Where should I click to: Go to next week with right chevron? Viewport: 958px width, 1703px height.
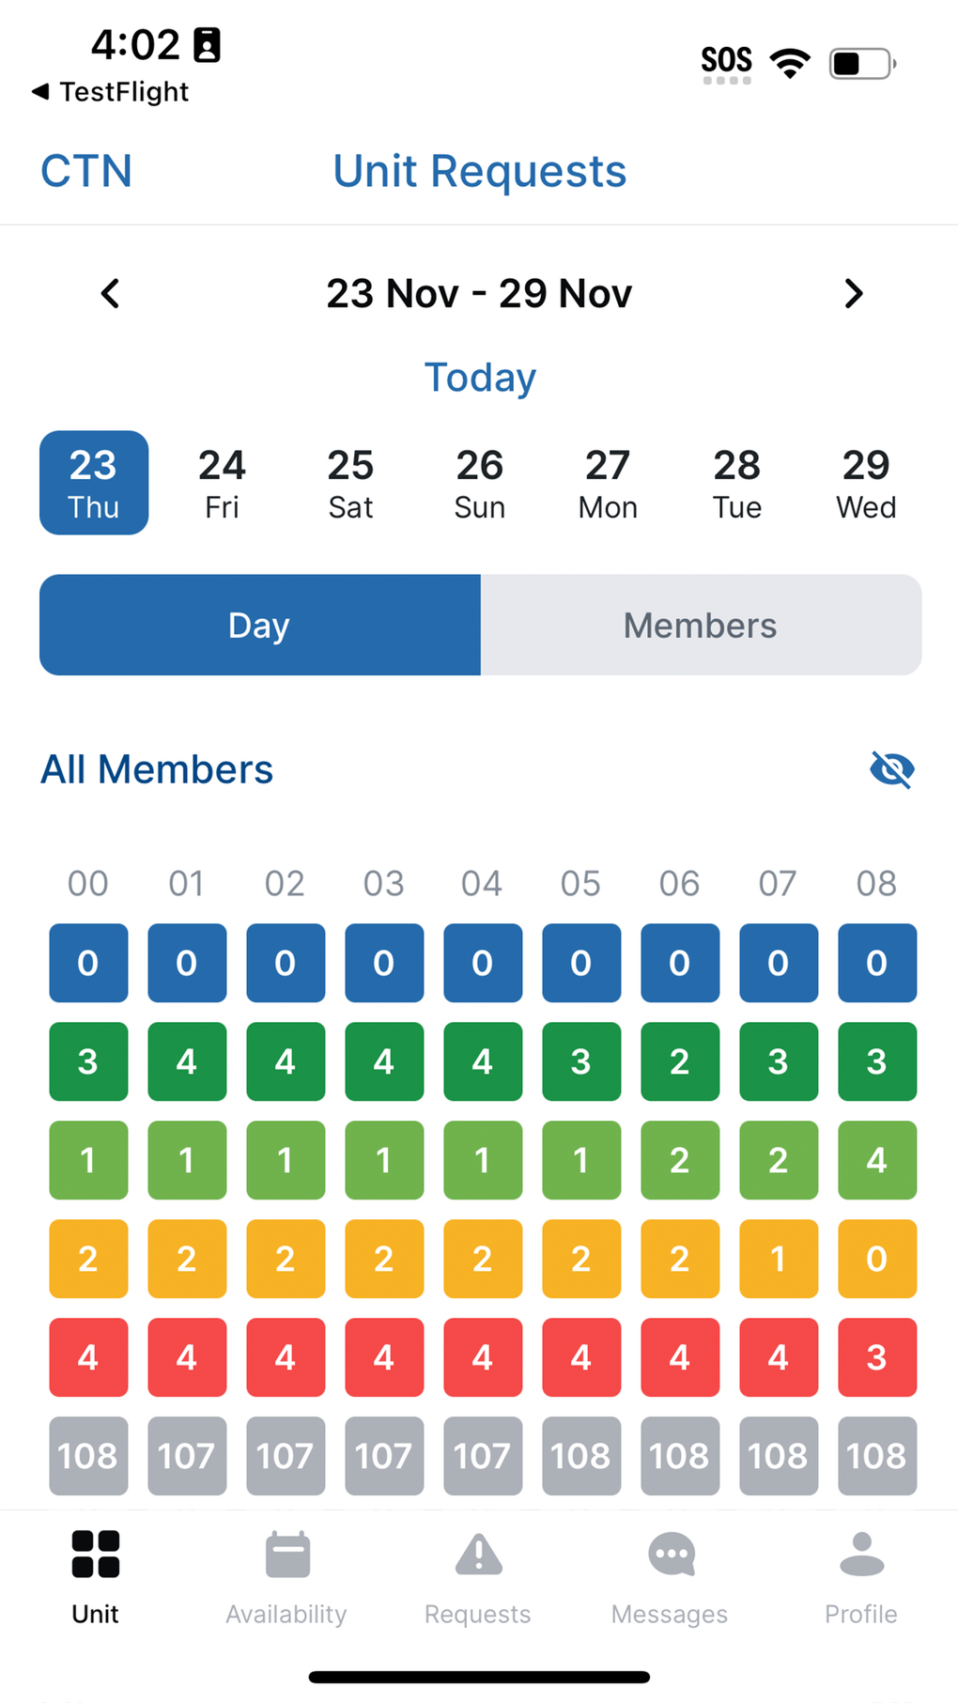tap(853, 294)
